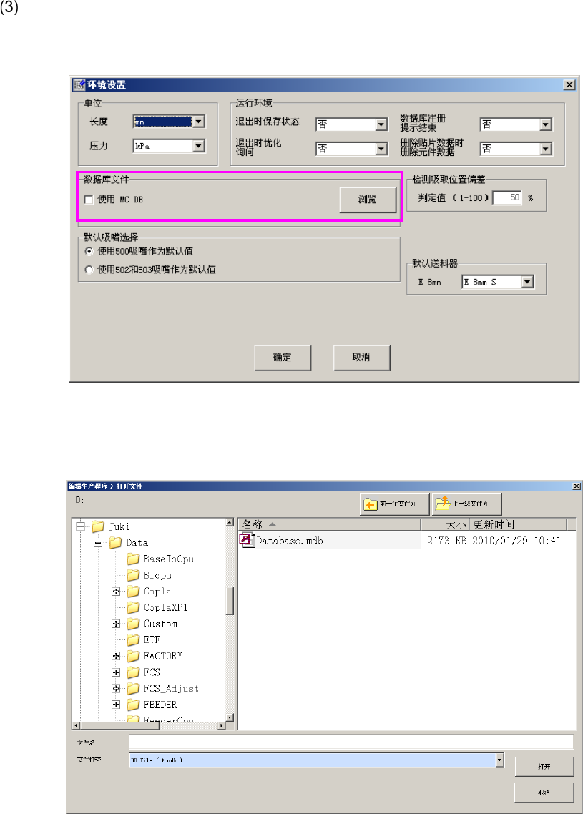Select the FCS folder icon
The width and height of the screenshot is (583, 814).
134,672
